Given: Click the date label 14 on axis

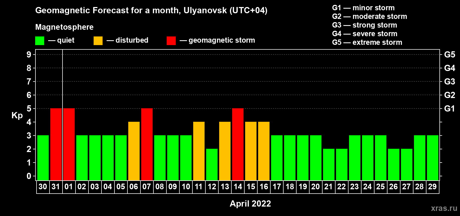Looking at the screenshot, I should tap(238, 187).
